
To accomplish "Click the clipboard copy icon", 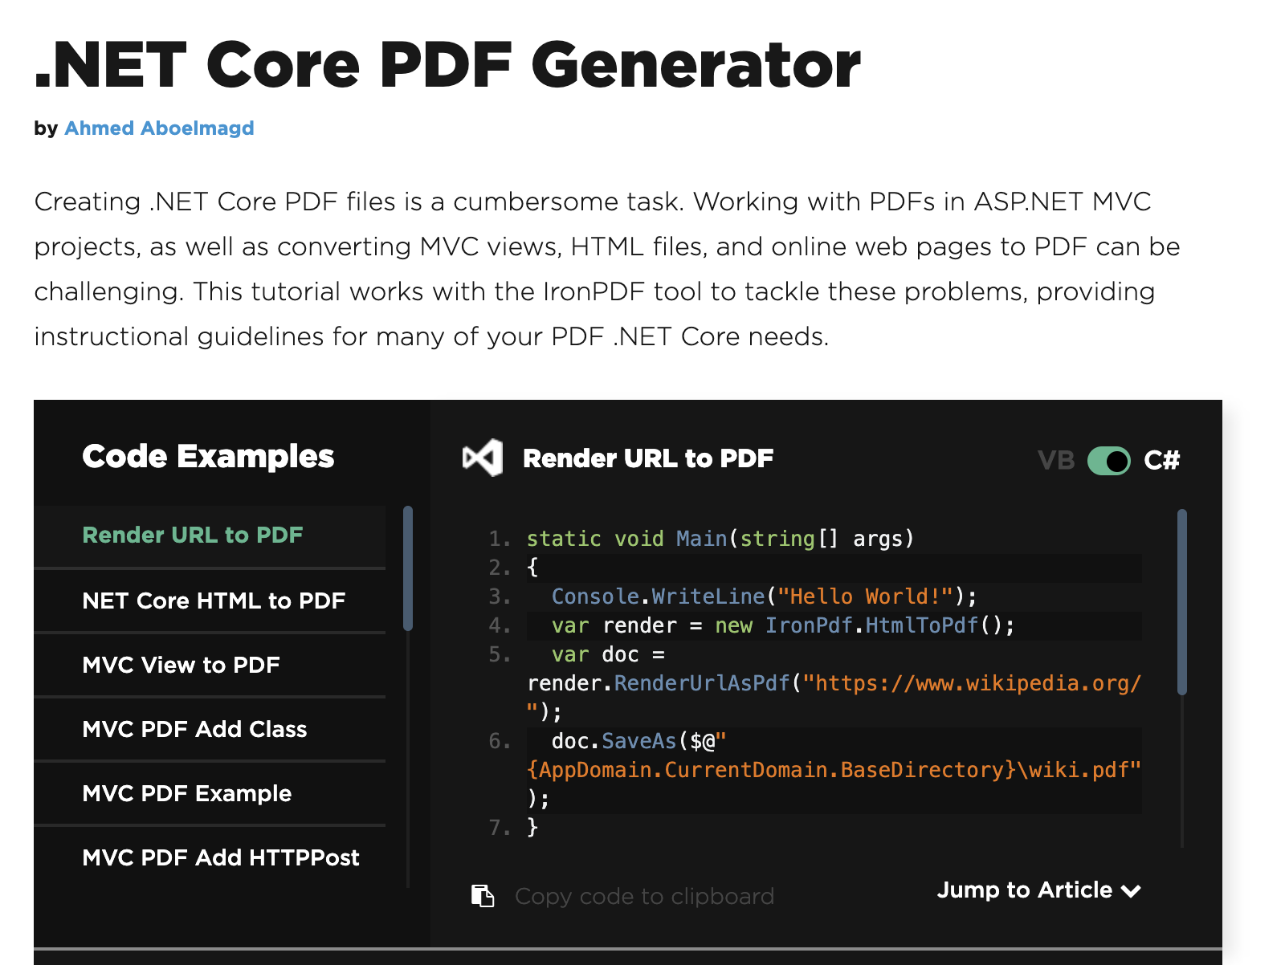I will 483,895.
